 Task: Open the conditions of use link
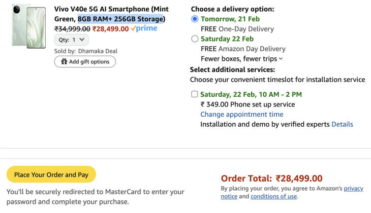pyautogui.click(x=273, y=196)
